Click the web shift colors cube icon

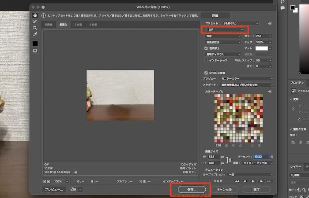[234, 146]
